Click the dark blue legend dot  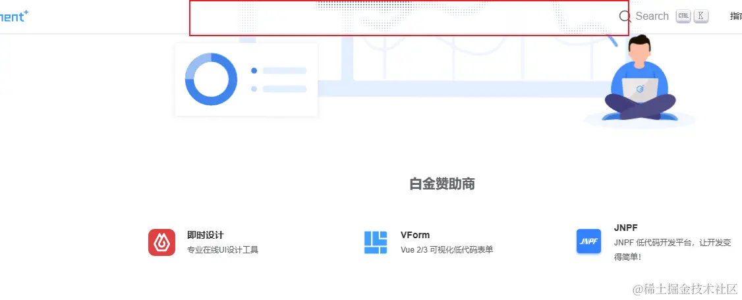tap(254, 70)
